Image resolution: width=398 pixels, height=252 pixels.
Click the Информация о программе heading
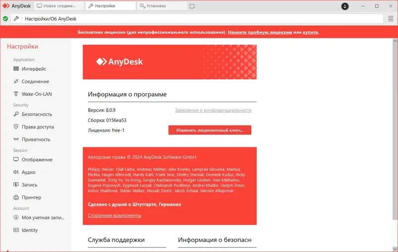click(127, 94)
